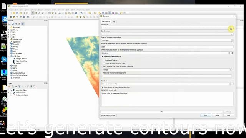This screenshot has width=246, height=138.
Task: Toggle visibility of Interpolated layer
Action: [11, 93]
